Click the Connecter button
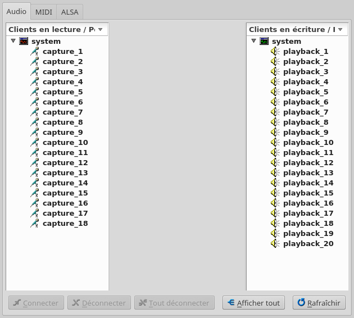The height and width of the screenshot is (318, 354). click(36, 303)
